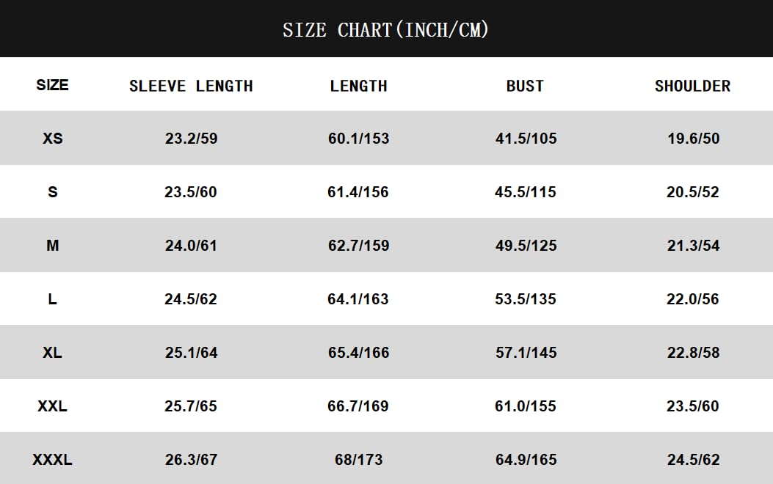773x484 pixels.
Task: Select the XXXL size row label
Action: (x=52, y=460)
